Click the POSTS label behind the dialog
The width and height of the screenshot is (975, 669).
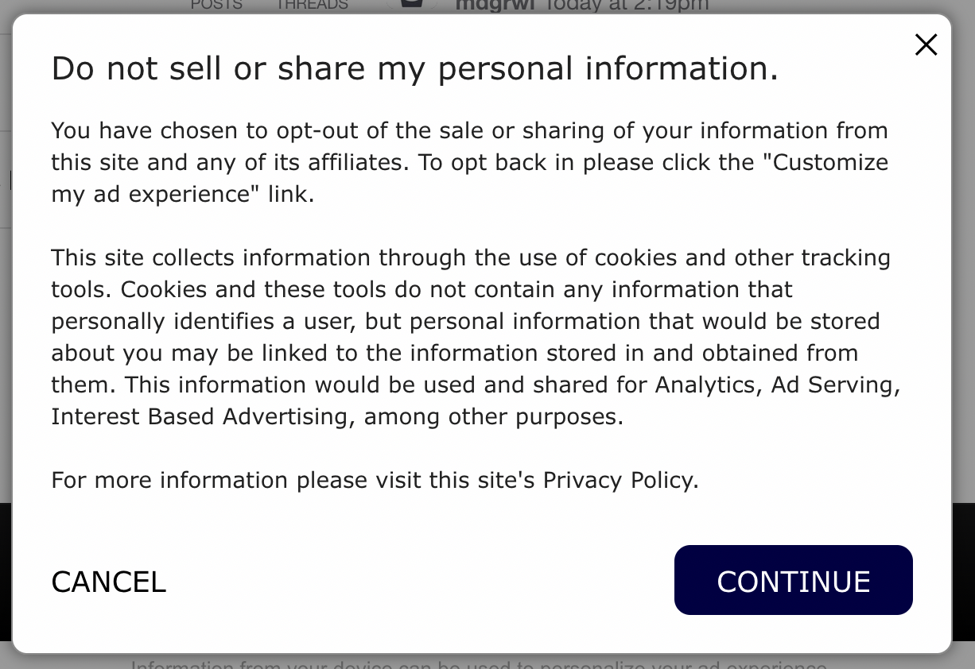pos(216,6)
